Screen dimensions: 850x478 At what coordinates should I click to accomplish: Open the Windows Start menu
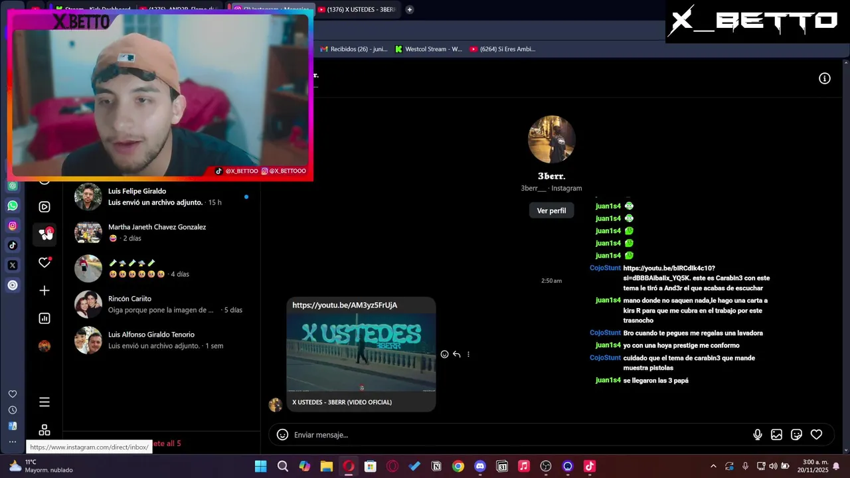tap(260, 466)
